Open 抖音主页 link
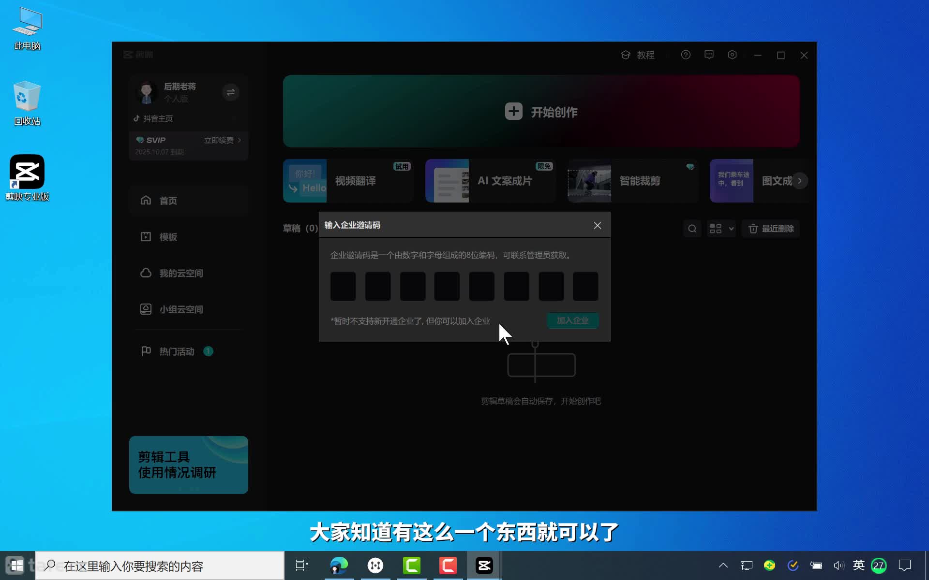The image size is (929, 580). pyautogui.click(x=153, y=118)
